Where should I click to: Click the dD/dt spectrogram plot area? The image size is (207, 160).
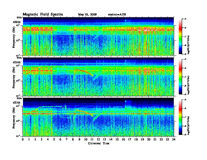click(x=98, y=77)
